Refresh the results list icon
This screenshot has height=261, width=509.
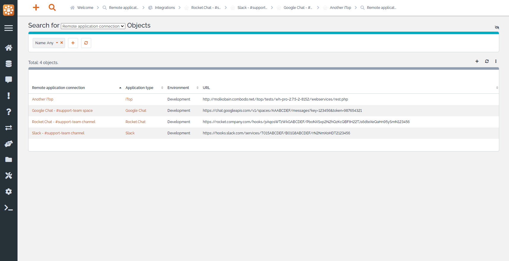(487, 61)
